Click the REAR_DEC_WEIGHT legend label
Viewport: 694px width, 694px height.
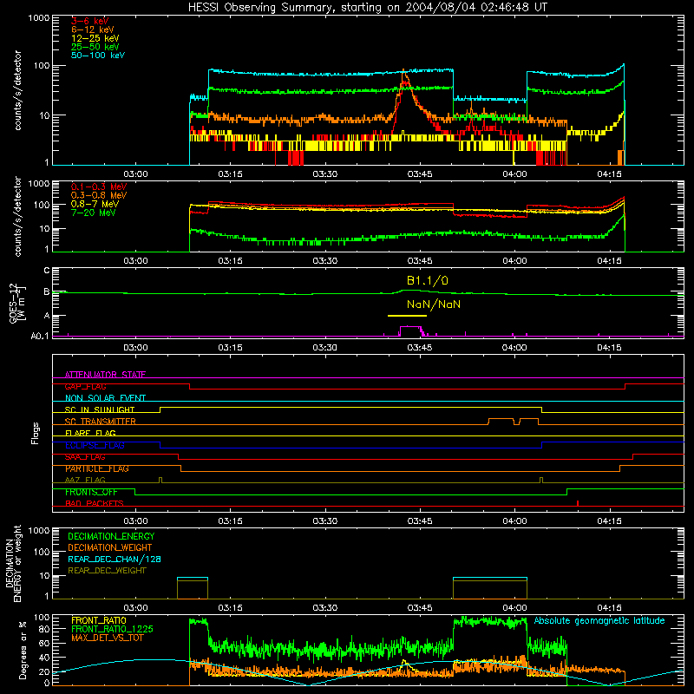[107, 571]
